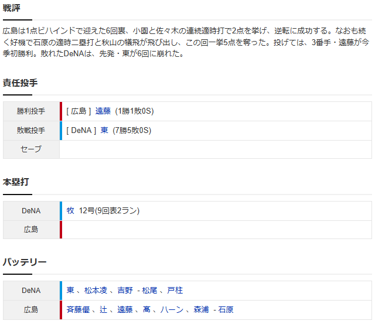Open 髙 pitcher link
This screenshot has width=375, height=324.
[146, 310]
